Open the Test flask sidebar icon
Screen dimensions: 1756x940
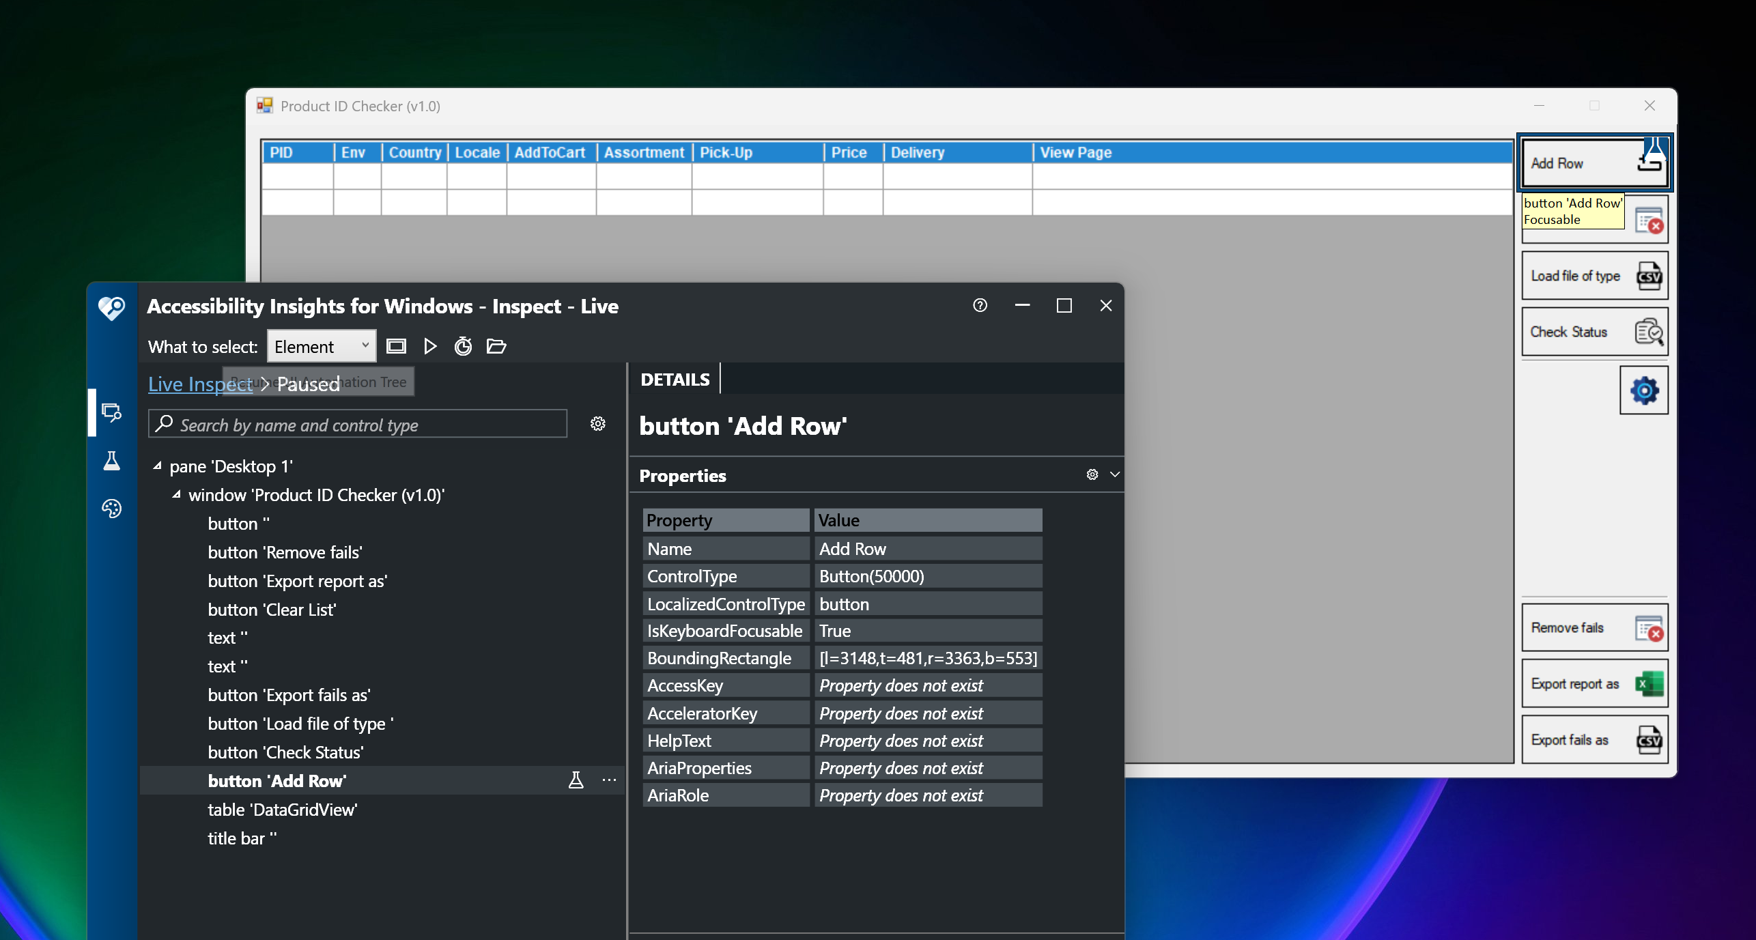tap(111, 461)
